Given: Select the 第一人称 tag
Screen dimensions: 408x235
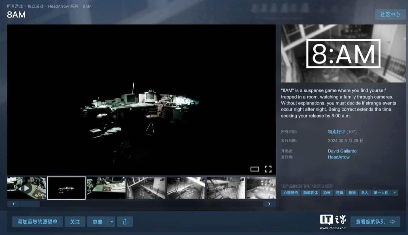Looking at the screenshot, I should pos(381,193).
